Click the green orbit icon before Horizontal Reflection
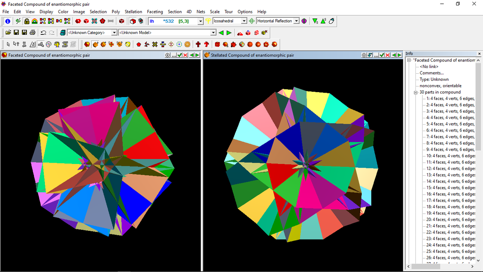The height and width of the screenshot is (272, 483). click(252, 21)
